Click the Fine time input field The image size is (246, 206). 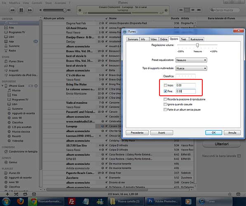(185, 91)
